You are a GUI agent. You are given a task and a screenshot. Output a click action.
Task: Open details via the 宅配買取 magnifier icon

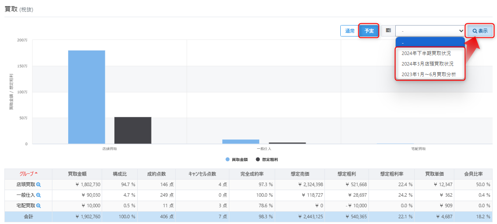38,206
